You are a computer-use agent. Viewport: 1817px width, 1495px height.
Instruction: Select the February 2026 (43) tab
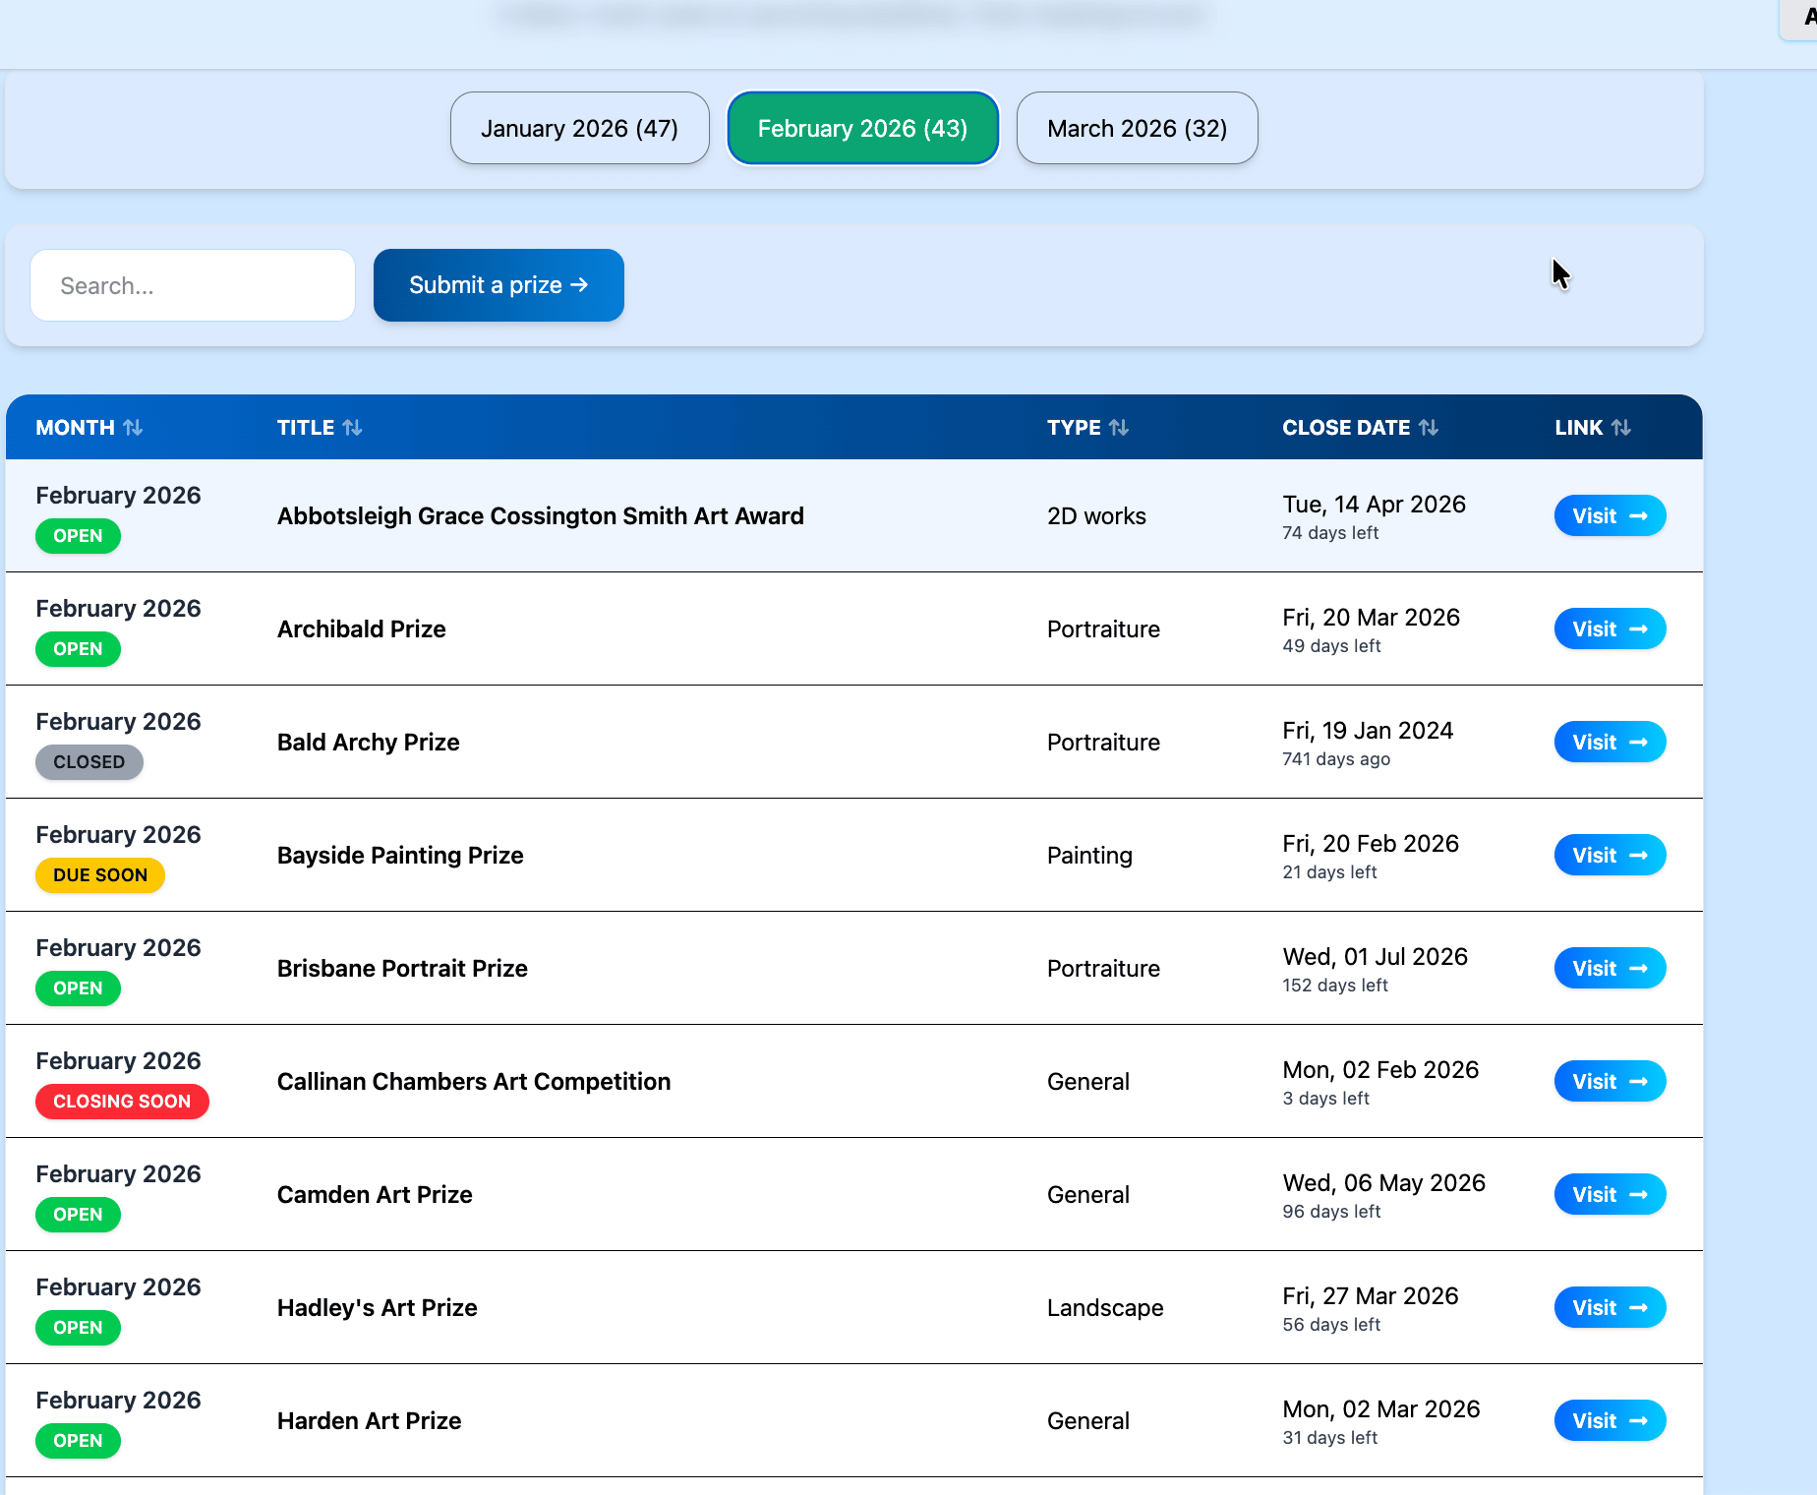tap(862, 129)
